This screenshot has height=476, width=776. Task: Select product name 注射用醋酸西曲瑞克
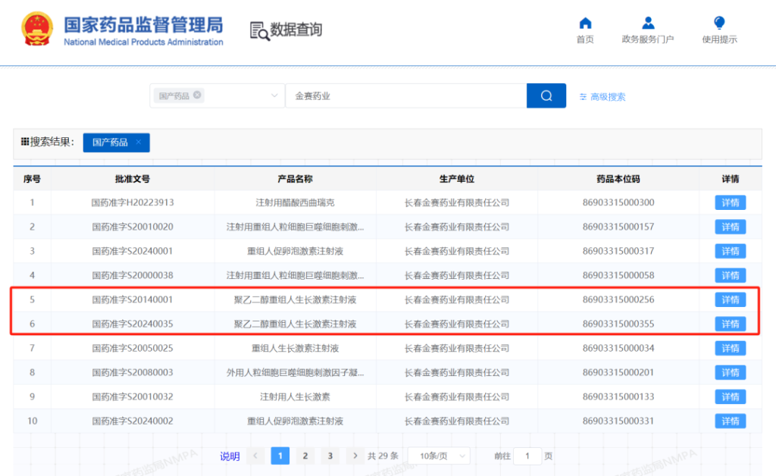pos(295,202)
